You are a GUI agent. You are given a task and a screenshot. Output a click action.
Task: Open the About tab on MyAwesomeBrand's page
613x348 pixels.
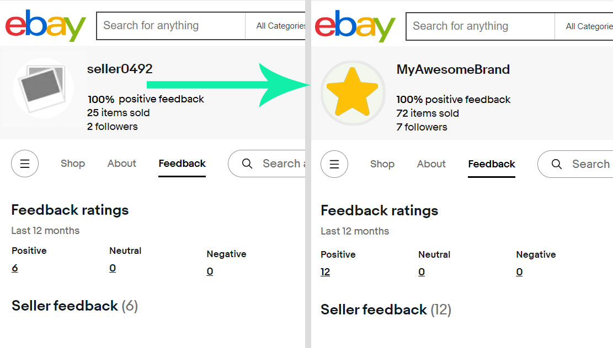431,164
